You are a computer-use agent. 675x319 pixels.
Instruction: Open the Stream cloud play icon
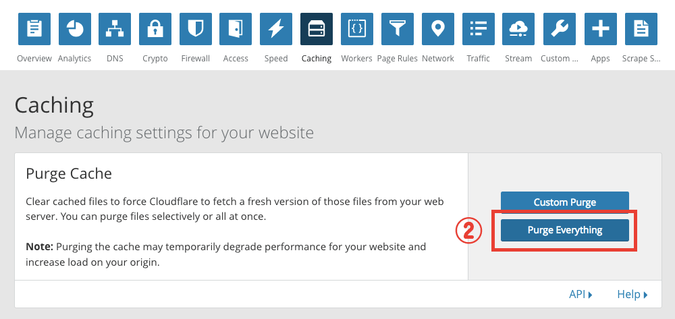(518, 29)
